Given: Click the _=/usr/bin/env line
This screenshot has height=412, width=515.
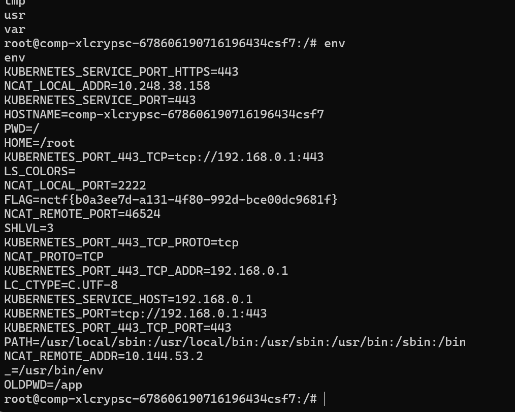Looking at the screenshot, I should pos(53,371).
